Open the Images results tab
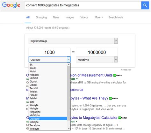 click(x=70, y=17)
